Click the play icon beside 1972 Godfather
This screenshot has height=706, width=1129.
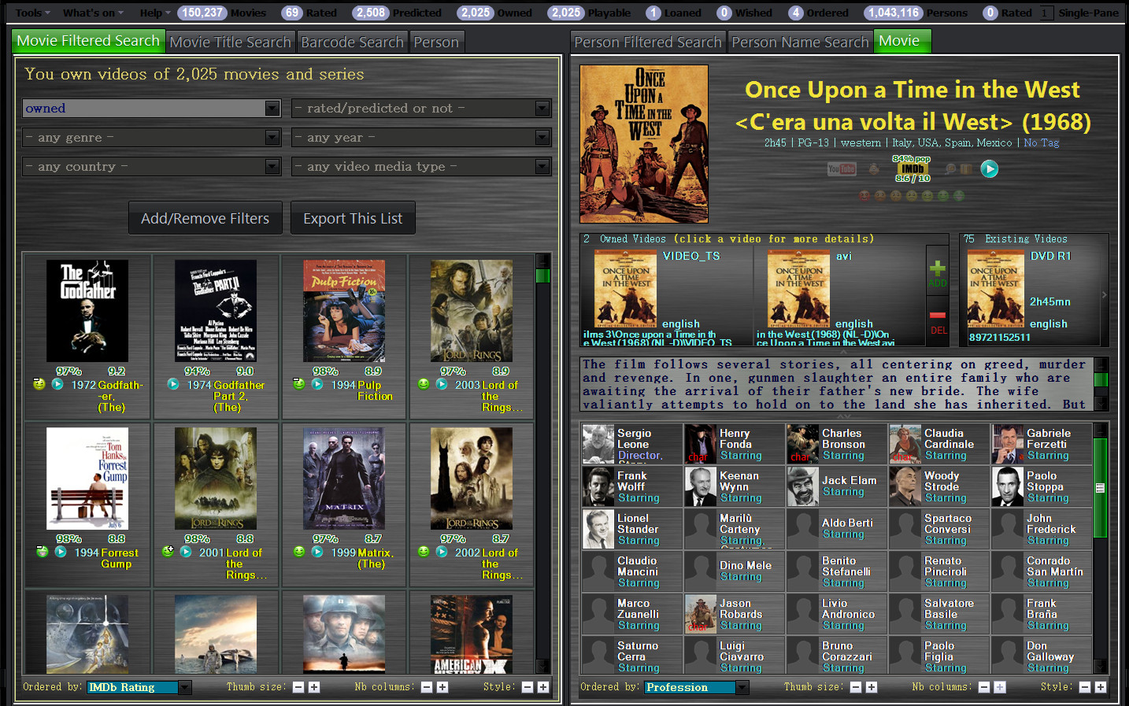[x=57, y=384]
